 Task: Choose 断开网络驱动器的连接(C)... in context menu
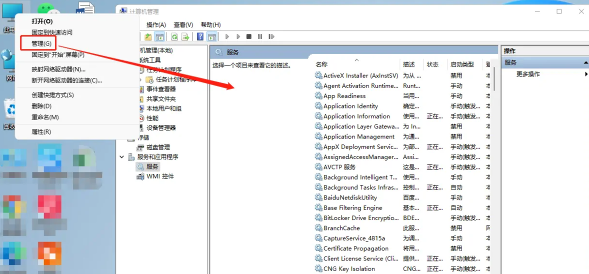[x=68, y=80]
